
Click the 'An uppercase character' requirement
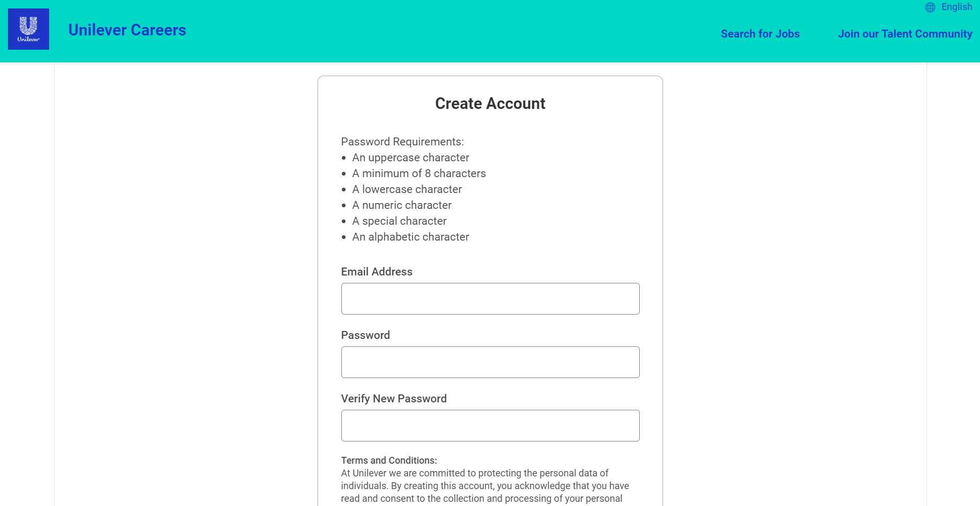pyautogui.click(x=411, y=158)
